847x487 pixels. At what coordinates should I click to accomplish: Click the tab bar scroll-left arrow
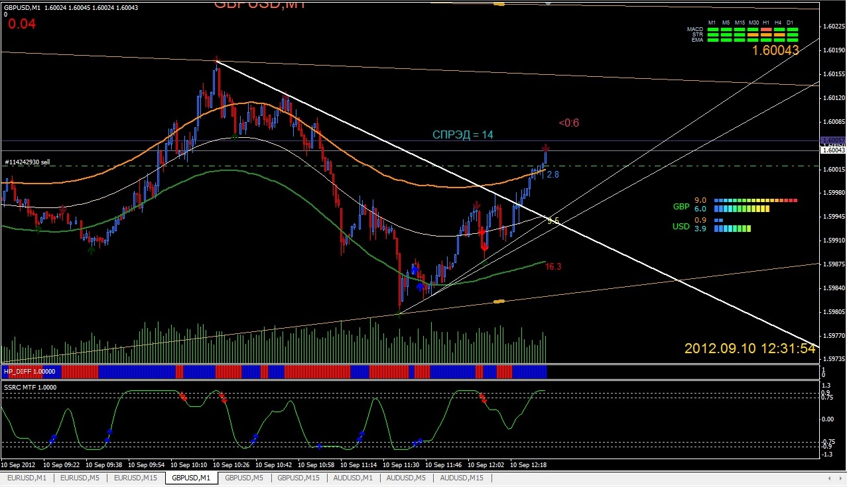click(829, 478)
